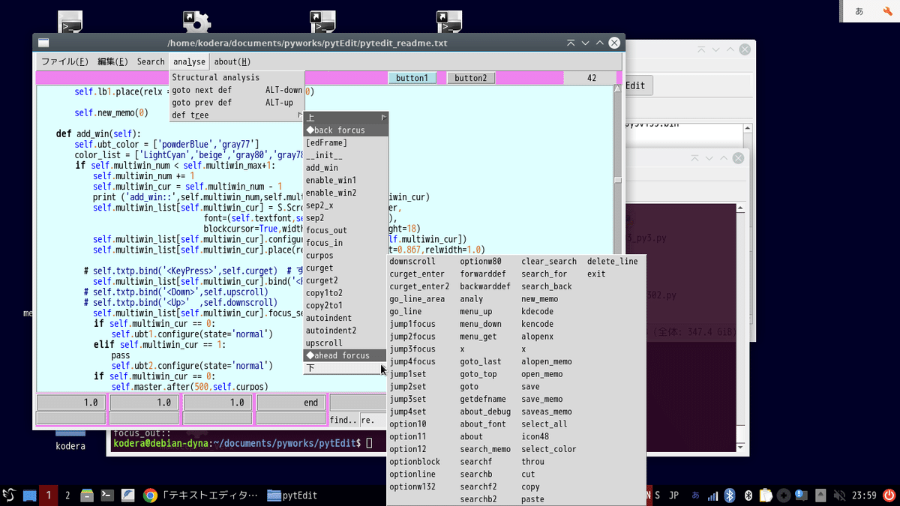Expand the 上 submenu arrow
This screenshot has height=506, width=900.
click(382, 117)
